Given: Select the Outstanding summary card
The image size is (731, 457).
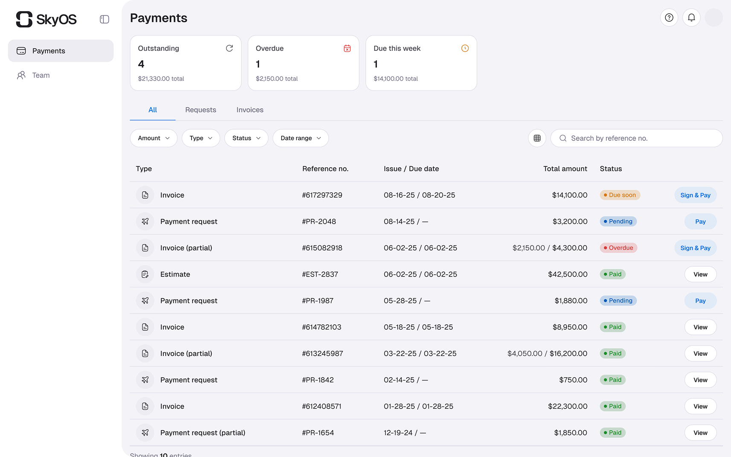Looking at the screenshot, I should click(186, 63).
